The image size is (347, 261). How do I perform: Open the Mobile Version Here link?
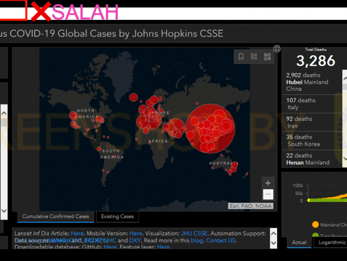click(x=136, y=233)
